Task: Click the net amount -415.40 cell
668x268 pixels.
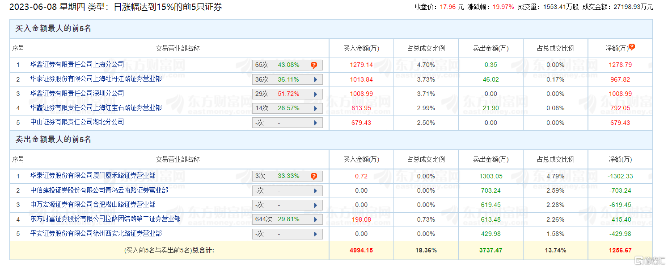Action: (x=620, y=219)
